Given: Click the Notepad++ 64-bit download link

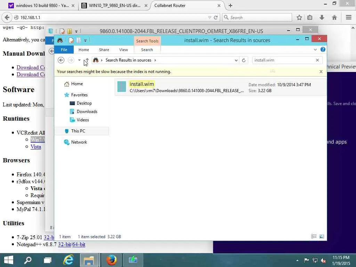Looking at the screenshot, I should point(79,244).
